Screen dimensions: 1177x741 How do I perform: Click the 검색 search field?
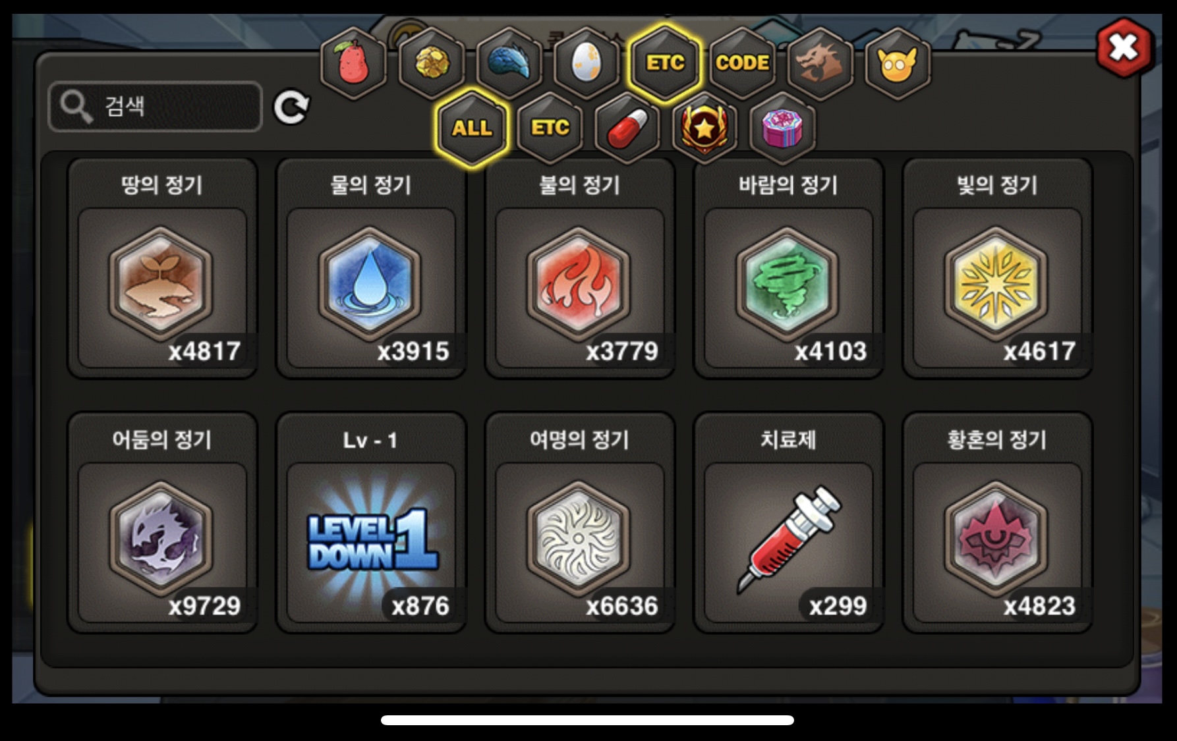pyautogui.click(x=156, y=107)
